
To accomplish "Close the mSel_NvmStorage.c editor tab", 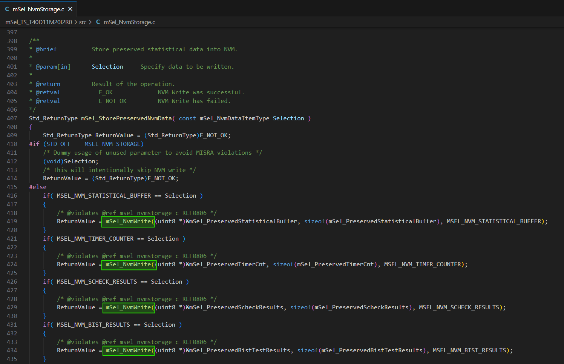I will [x=70, y=9].
